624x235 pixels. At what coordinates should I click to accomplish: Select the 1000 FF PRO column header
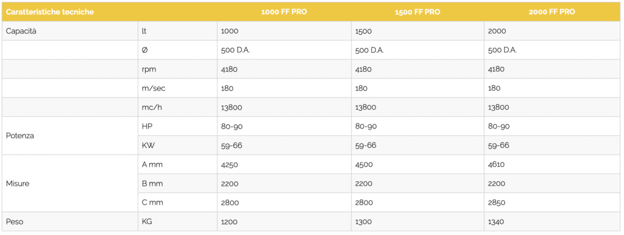284,12
